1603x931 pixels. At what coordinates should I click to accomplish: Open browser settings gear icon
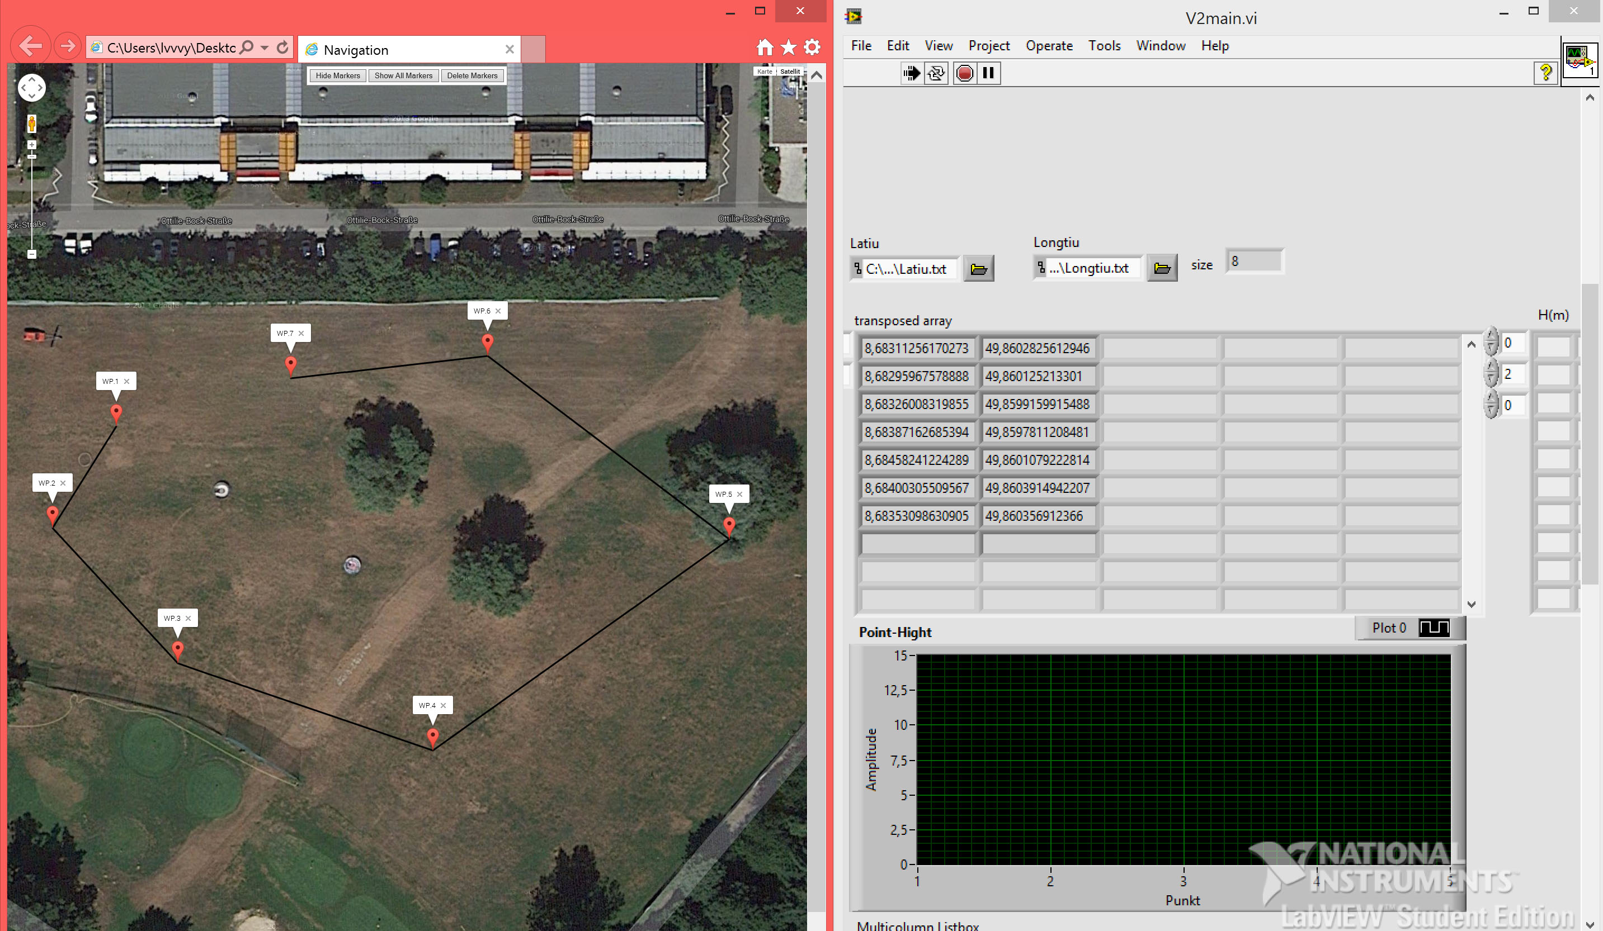812,47
